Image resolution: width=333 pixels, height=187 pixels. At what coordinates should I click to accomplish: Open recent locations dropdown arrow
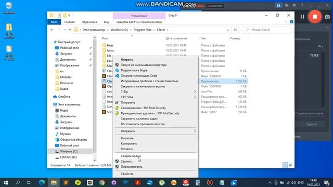point(65,30)
